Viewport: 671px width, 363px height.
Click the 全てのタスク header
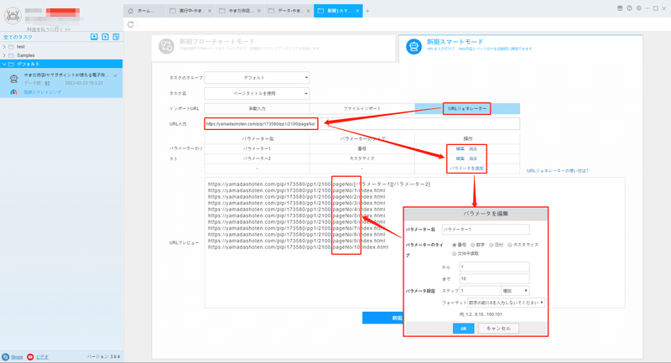[x=18, y=37]
